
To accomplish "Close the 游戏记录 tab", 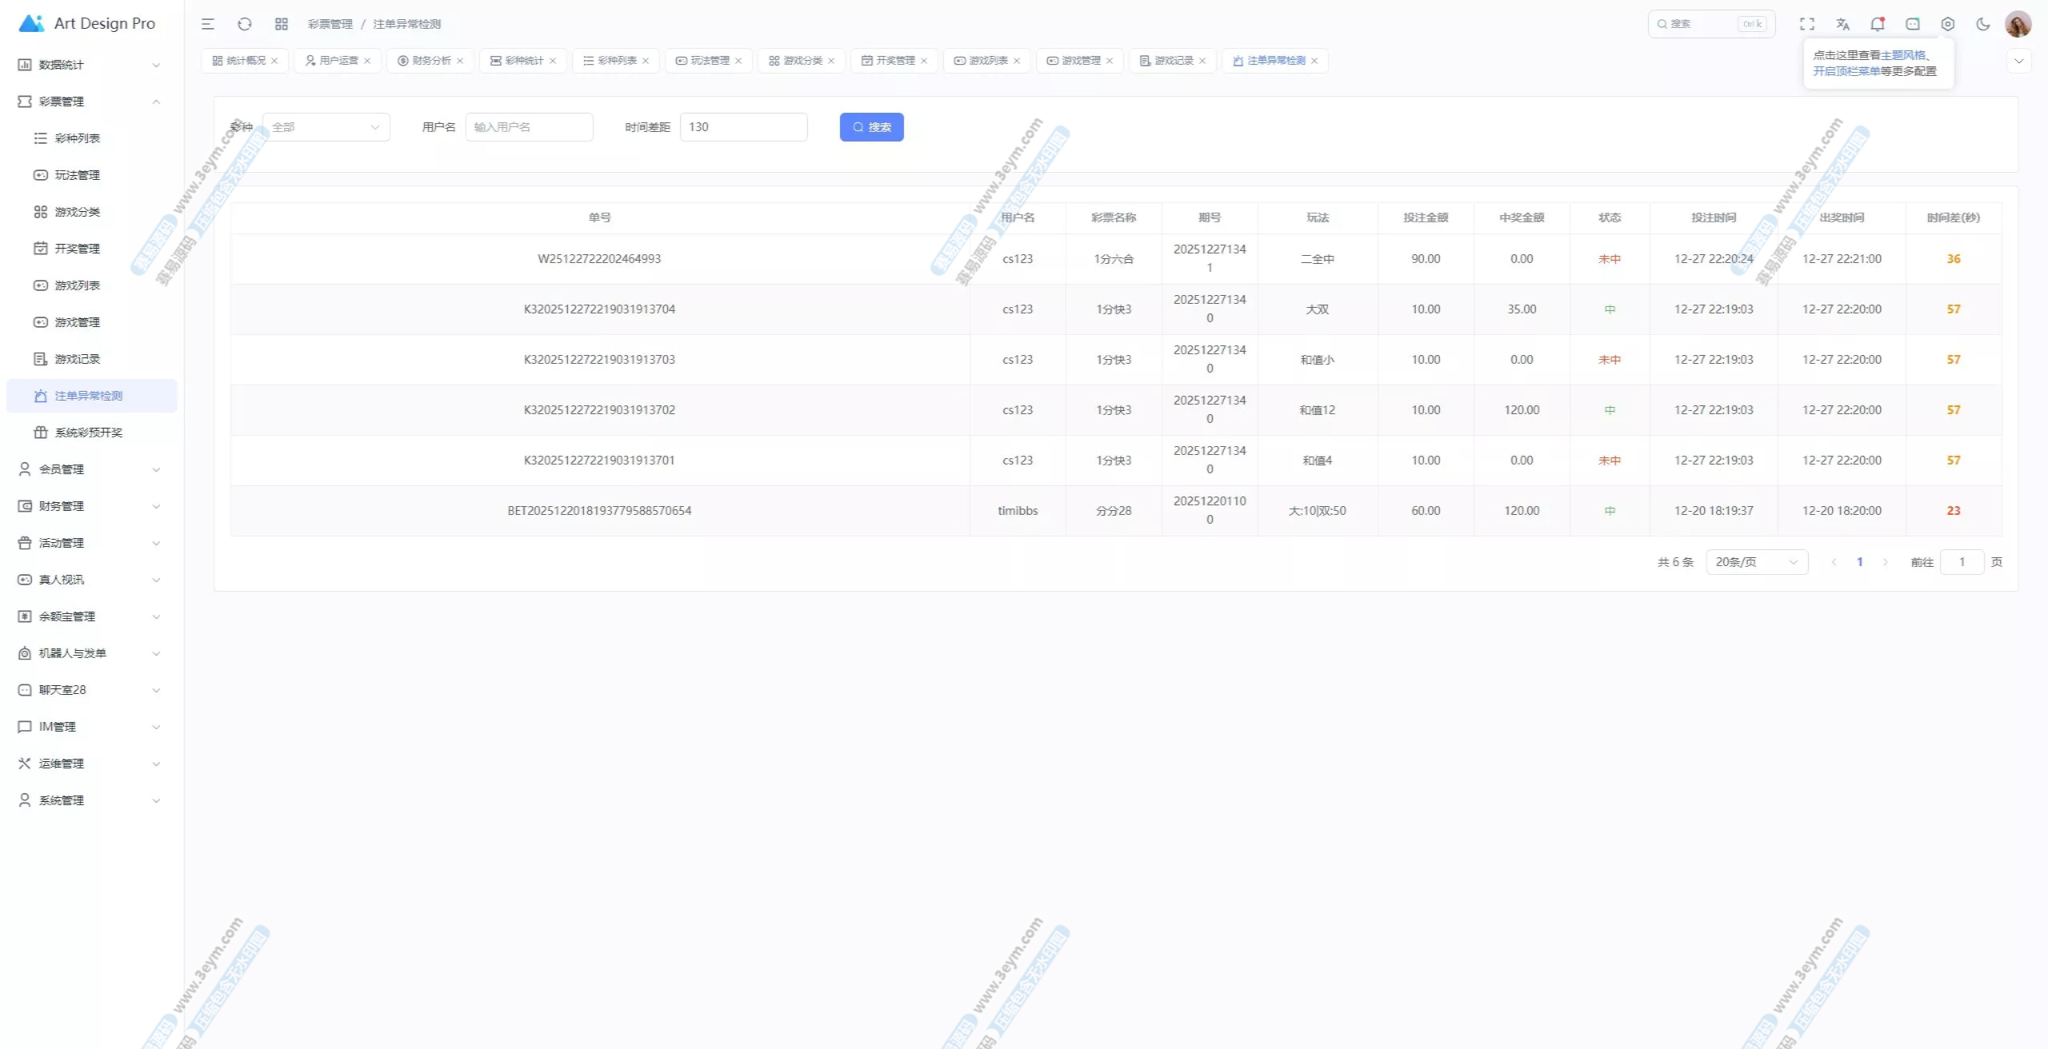I will coord(1202,61).
